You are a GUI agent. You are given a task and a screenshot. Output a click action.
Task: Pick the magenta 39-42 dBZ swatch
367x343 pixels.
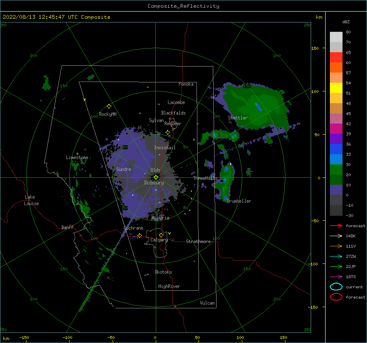click(x=336, y=129)
